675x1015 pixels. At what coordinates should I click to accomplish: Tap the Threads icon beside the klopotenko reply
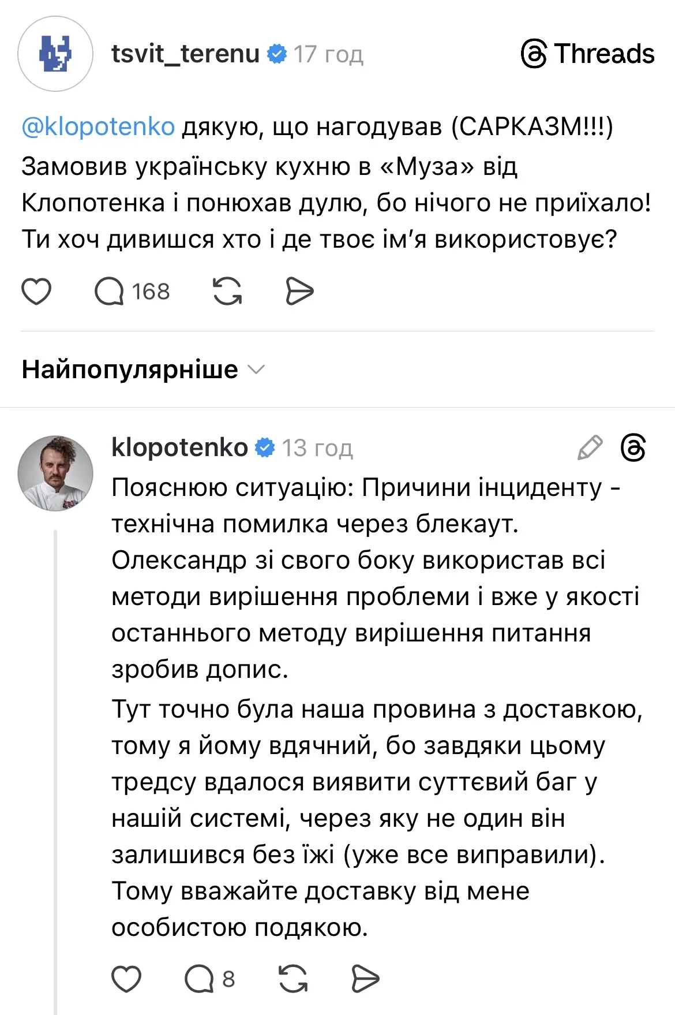[x=633, y=448]
